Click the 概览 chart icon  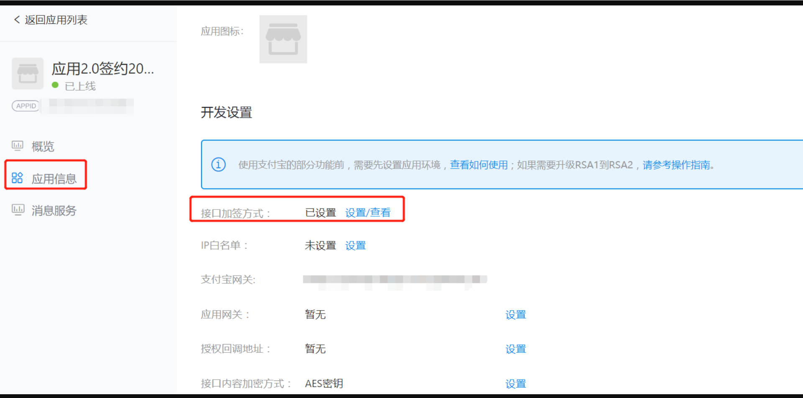pyautogui.click(x=18, y=146)
